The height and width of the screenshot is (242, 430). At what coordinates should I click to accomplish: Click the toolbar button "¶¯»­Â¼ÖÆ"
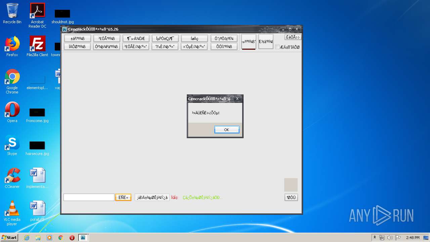[136, 38]
